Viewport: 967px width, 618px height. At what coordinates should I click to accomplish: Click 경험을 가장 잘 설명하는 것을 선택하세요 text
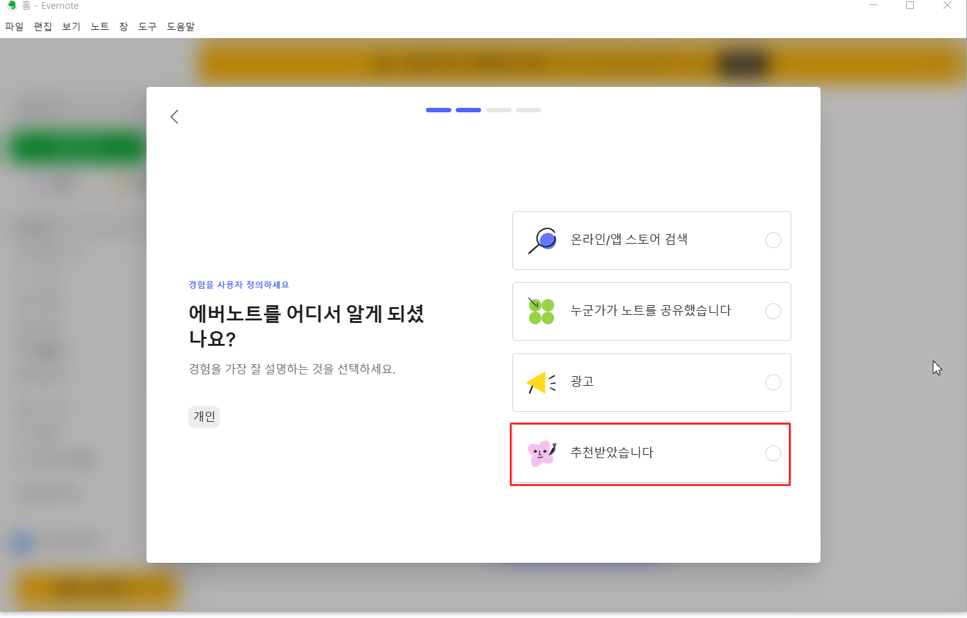point(292,369)
